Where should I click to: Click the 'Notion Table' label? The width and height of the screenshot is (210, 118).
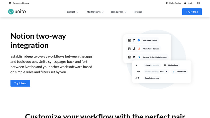pos(173,65)
